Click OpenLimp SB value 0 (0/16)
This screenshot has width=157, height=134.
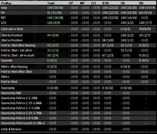126,88
